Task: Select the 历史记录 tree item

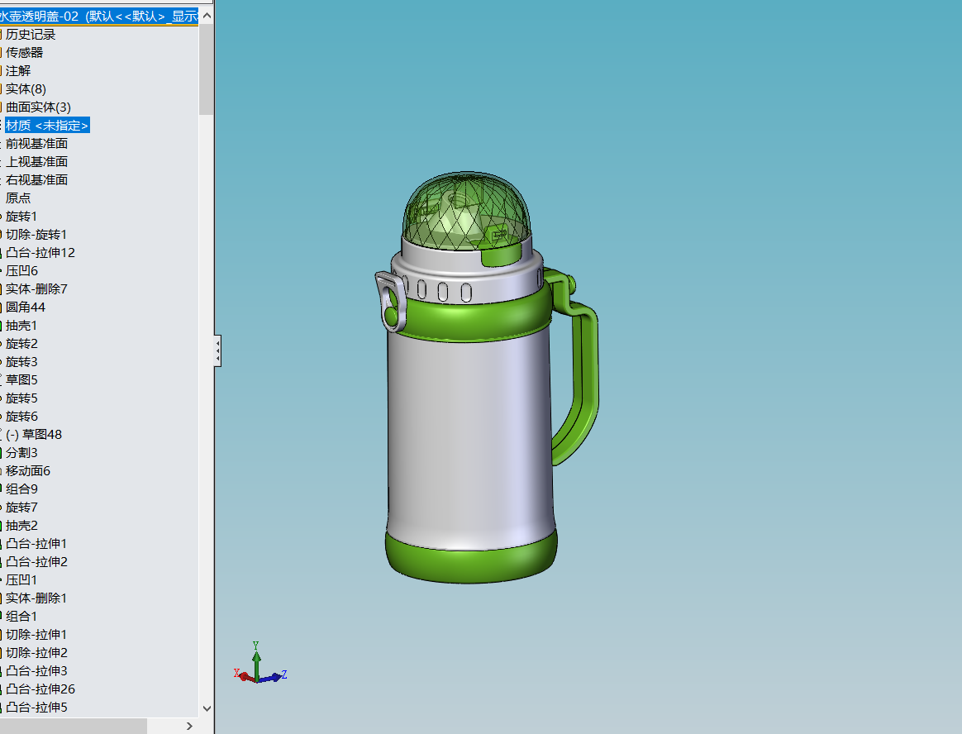Action: click(30, 35)
